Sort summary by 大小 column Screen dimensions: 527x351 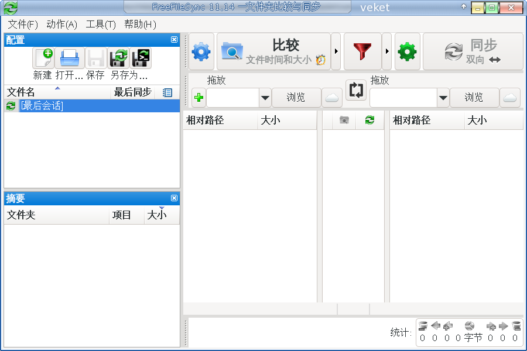point(162,215)
